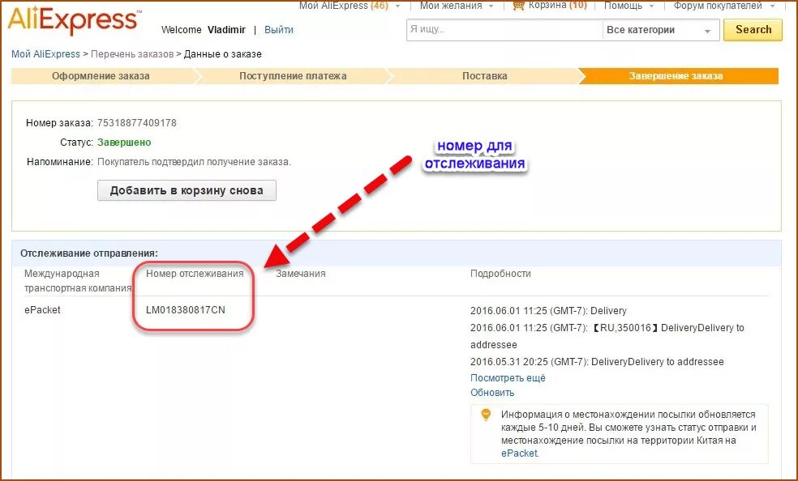
Task: Click the ePacket carrier cell
Action: pyautogui.click(x=42, y=310)
